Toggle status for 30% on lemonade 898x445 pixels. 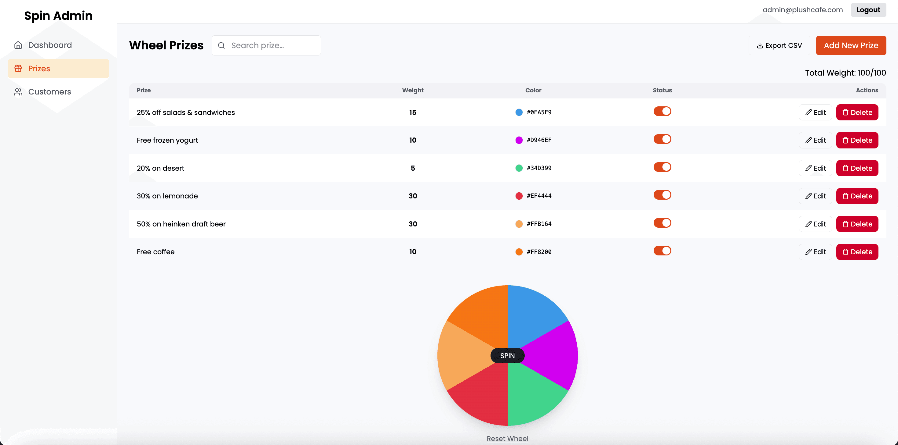click(662, 195)
